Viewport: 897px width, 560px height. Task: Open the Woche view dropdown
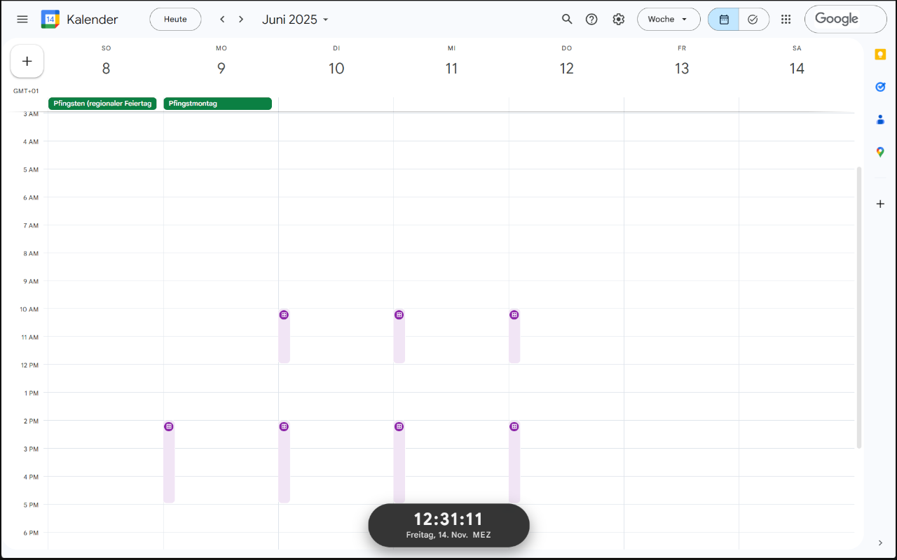[669, 19]
